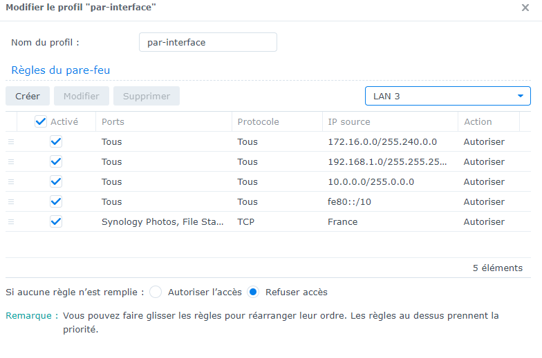542x358 pixels.
Task: Disable the 172.16.0.0 rule checkbox
Action: click(x=56, y=141)
